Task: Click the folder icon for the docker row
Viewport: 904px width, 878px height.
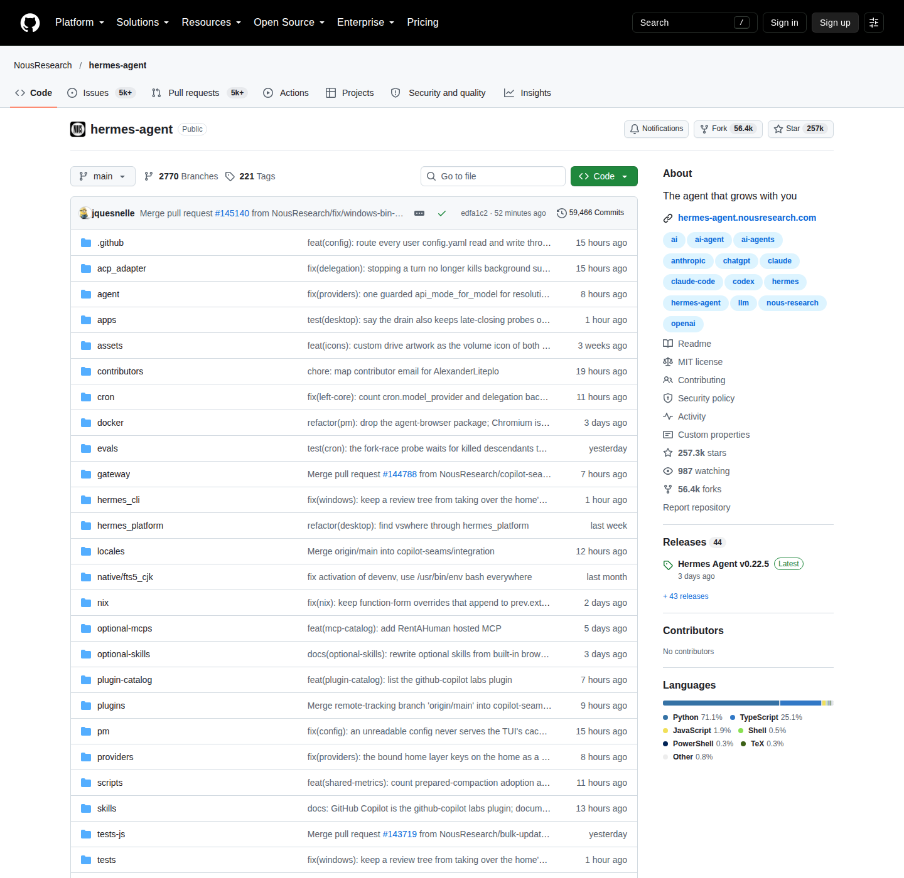Action: click(86, 423)
